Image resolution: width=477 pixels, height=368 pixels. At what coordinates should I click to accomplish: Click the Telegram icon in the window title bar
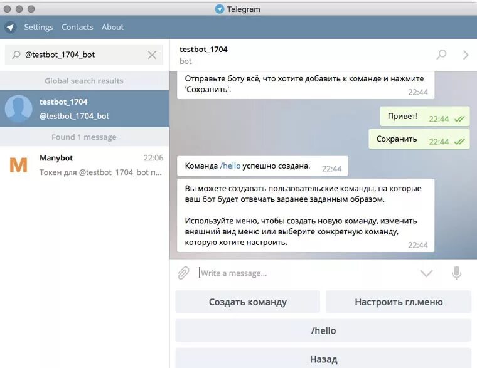coord(219,9)
